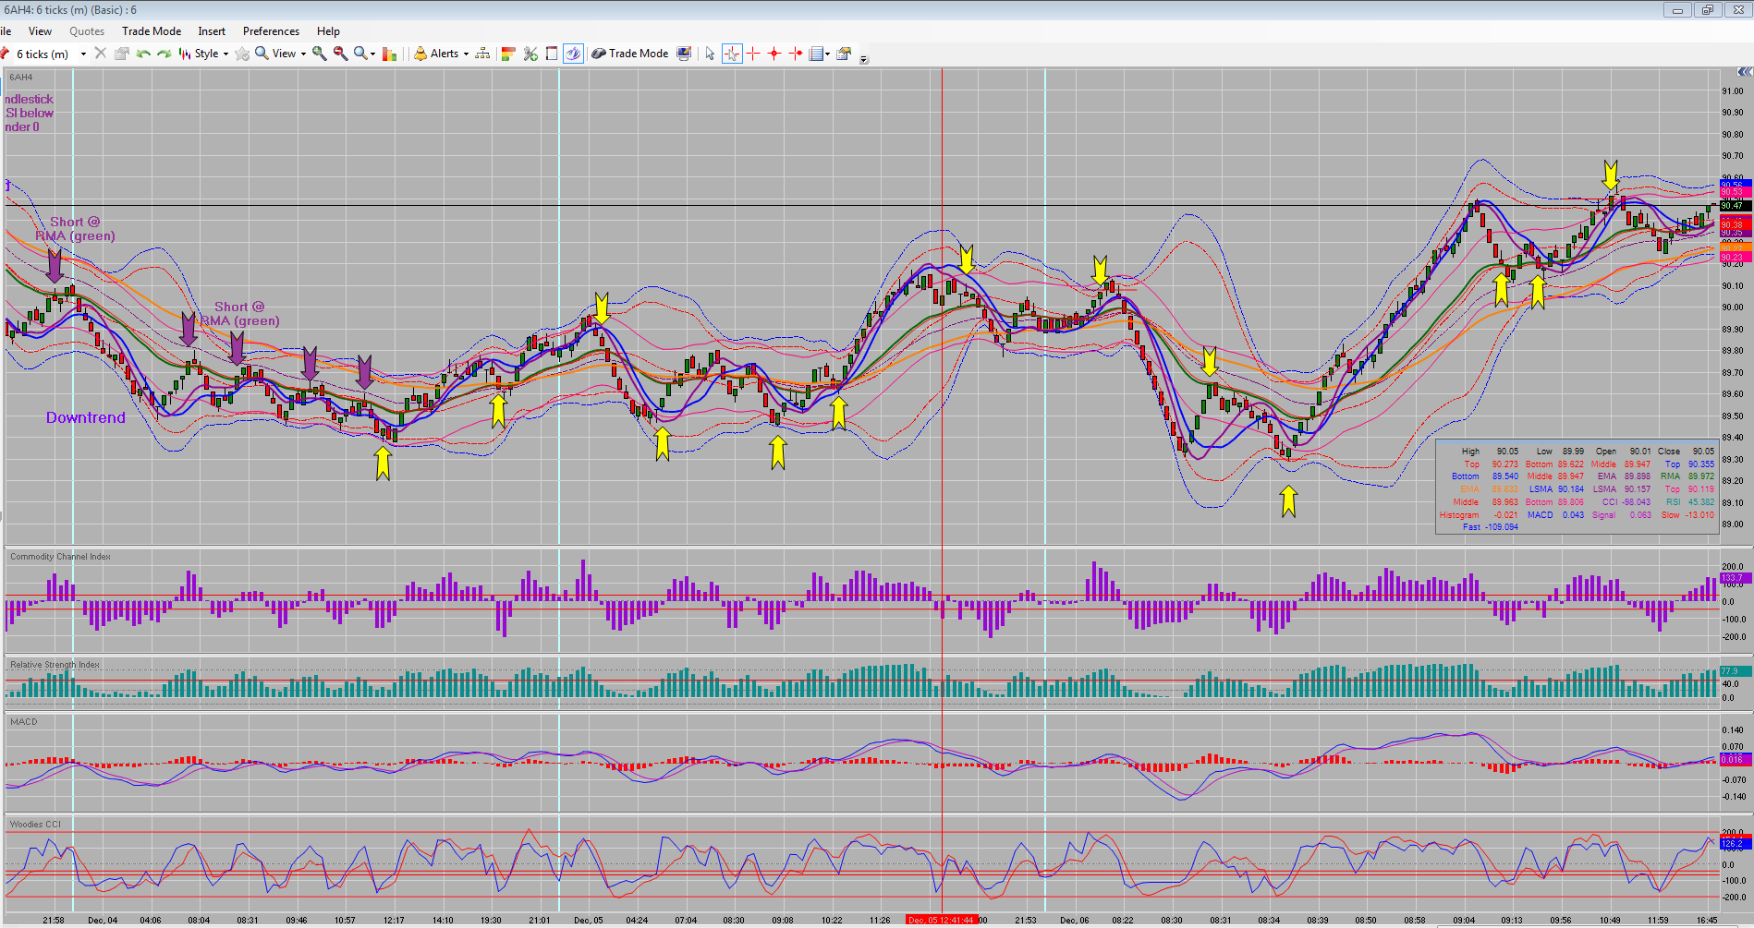Click the properties icon at the toolbar's end

[844, 54]
